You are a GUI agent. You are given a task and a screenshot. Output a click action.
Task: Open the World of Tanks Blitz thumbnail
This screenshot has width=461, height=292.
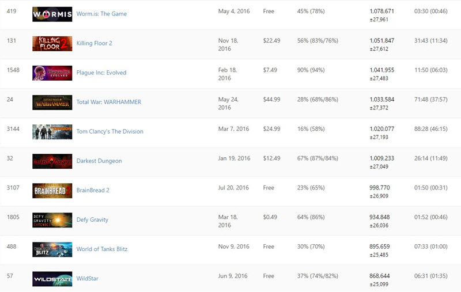tap(52, 249)
